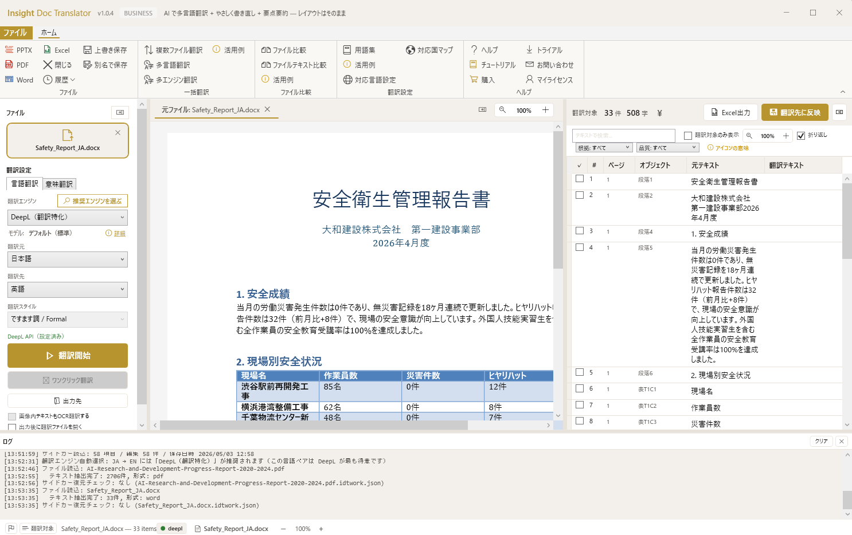Open 品質: すべて filter dropdown
852x535 pixels.
(x=668, y=148)
